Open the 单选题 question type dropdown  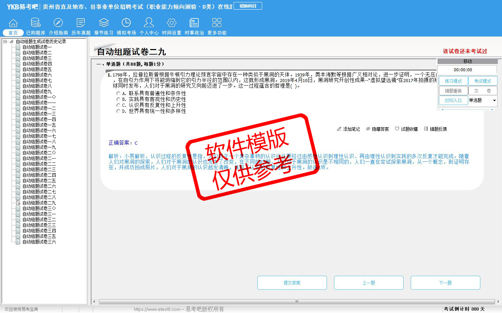point(494,101)
